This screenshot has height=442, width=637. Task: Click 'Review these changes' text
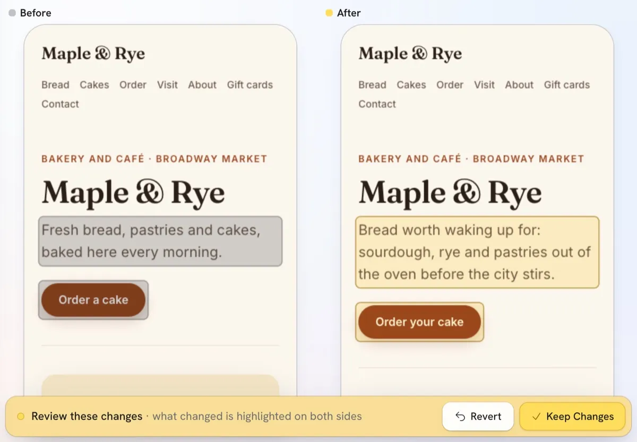click(87, 417)
